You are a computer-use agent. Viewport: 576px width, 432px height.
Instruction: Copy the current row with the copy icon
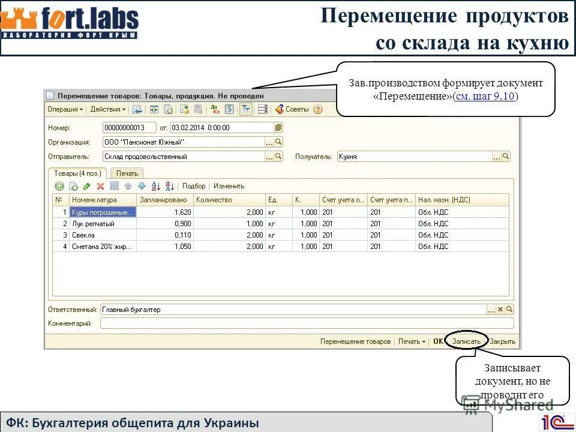tap(73, 186)
